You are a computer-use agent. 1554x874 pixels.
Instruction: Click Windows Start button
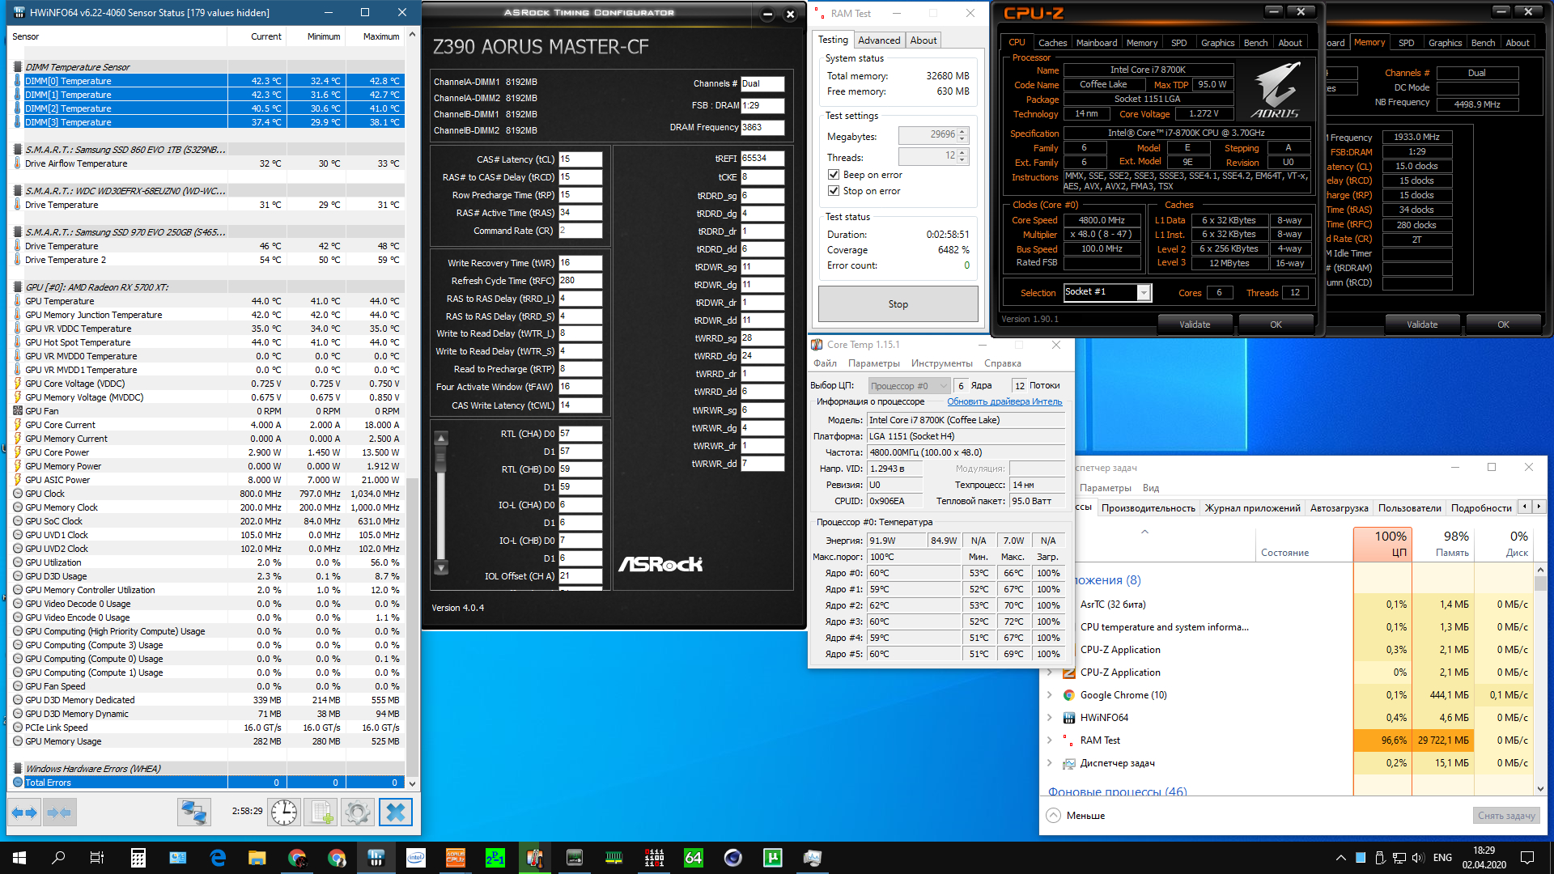[x=19, y=858]
